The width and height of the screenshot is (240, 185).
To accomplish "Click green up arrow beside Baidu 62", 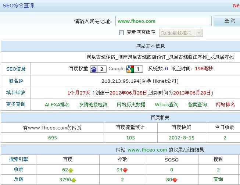I will (x=71, y=170).
